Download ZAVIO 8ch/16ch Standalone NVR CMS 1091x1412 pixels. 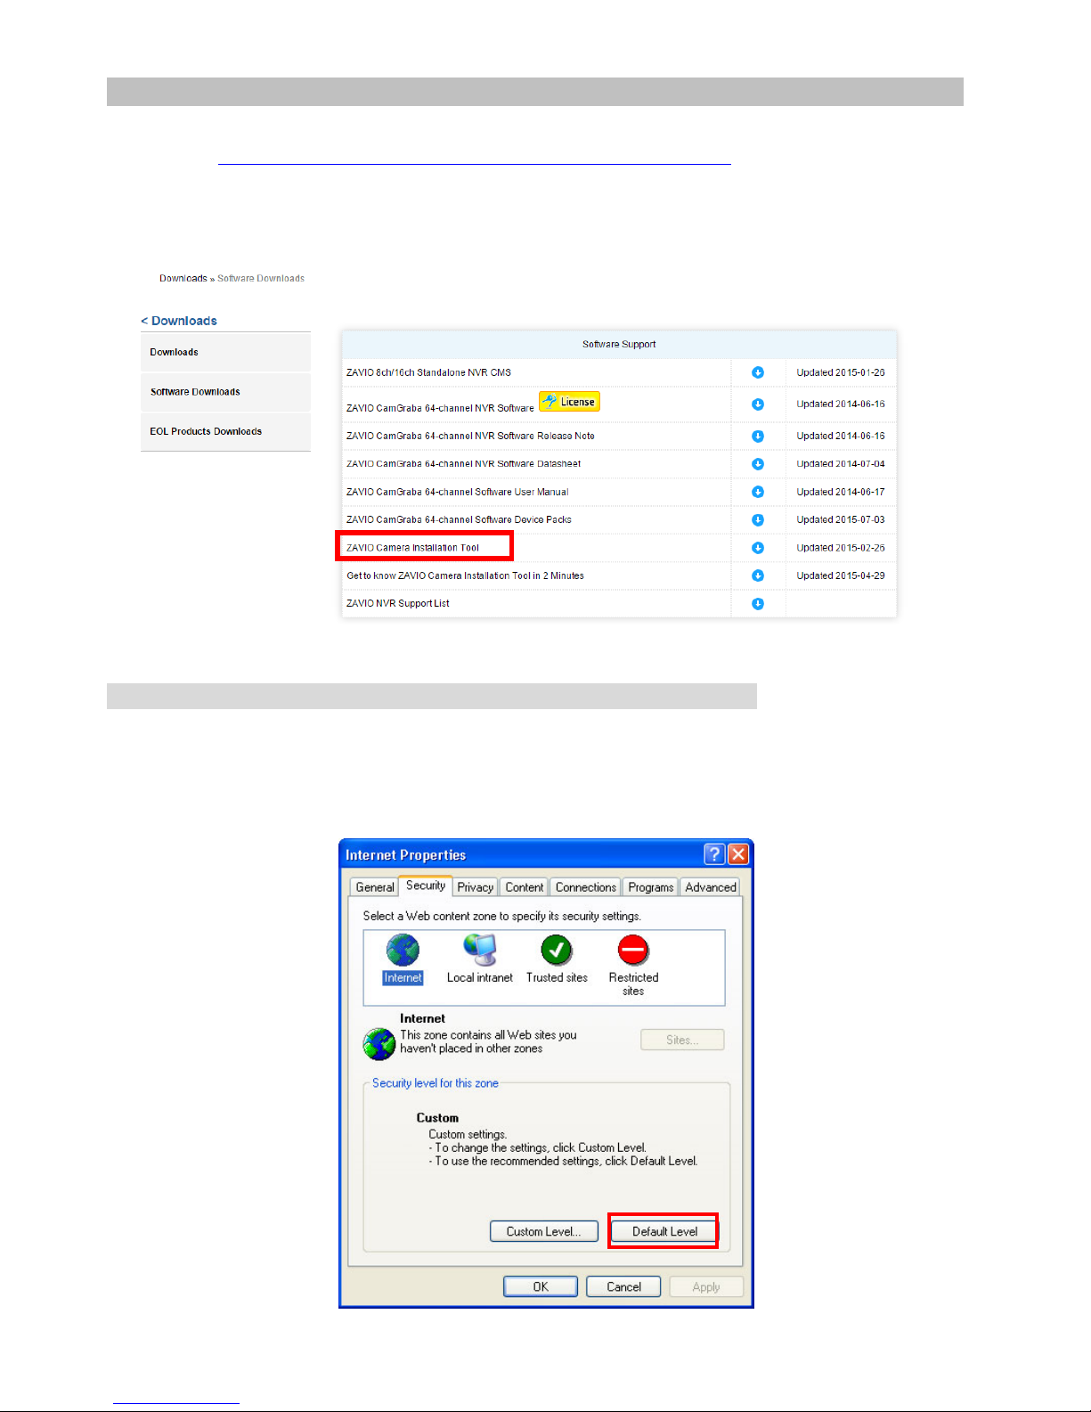point(758,372)
